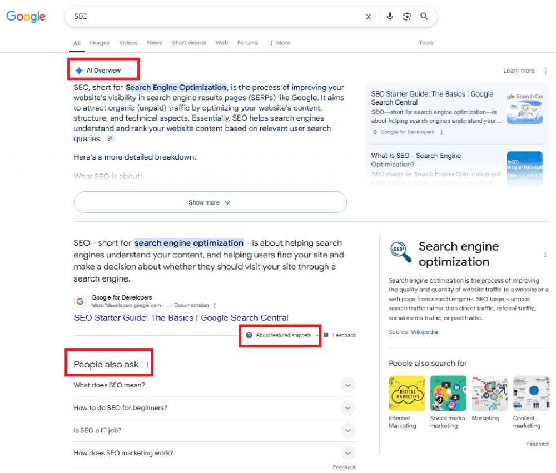
Task: Open the Short videos tab
Action: click(x=188, y=43)
